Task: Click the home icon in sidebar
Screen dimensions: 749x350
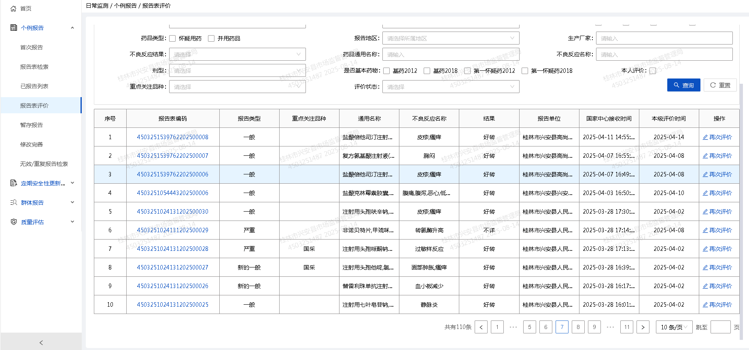Action: click(13, 8)
